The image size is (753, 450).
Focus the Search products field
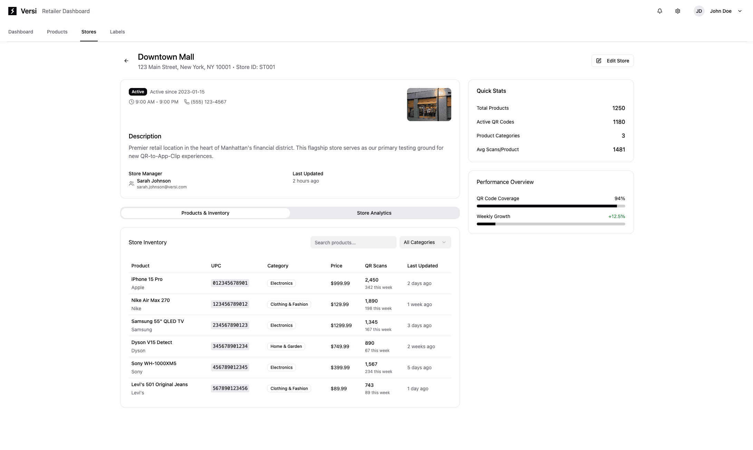coord(353,242)
